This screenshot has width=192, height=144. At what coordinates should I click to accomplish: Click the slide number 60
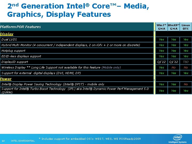[x=3, y=141]
